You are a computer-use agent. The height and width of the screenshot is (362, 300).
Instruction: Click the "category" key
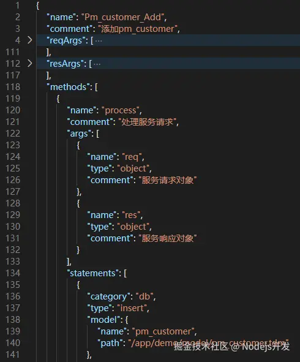(108, 296)
